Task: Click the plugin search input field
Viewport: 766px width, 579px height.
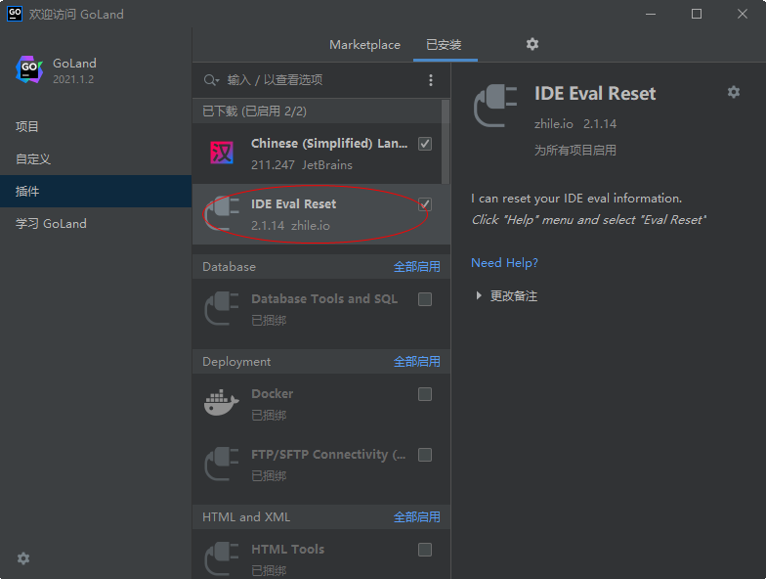Action: pyautogui.click(x=313, y=80)
